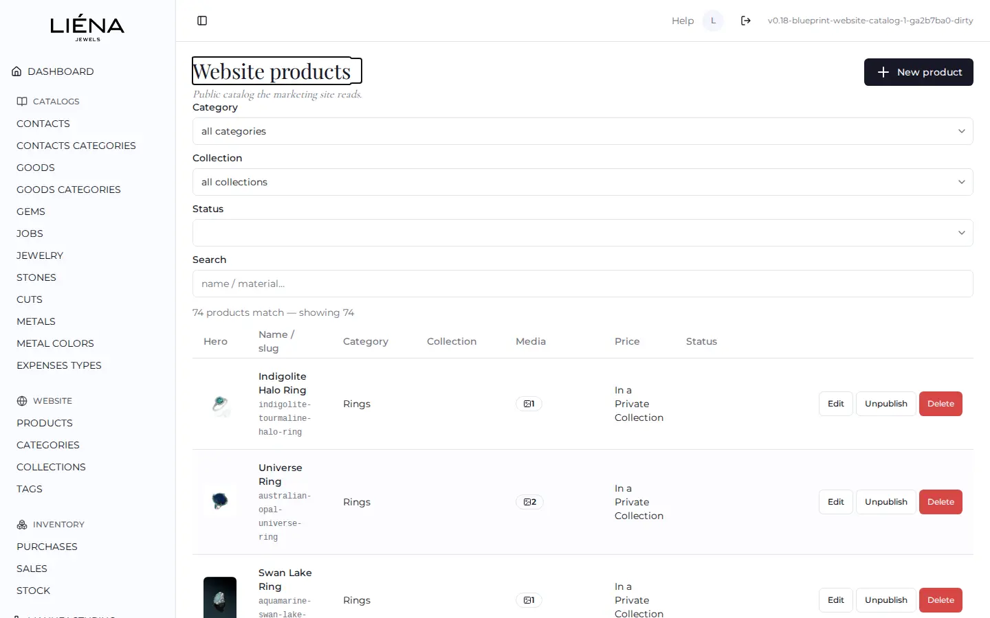Click the Dashboard home icon

16,71
